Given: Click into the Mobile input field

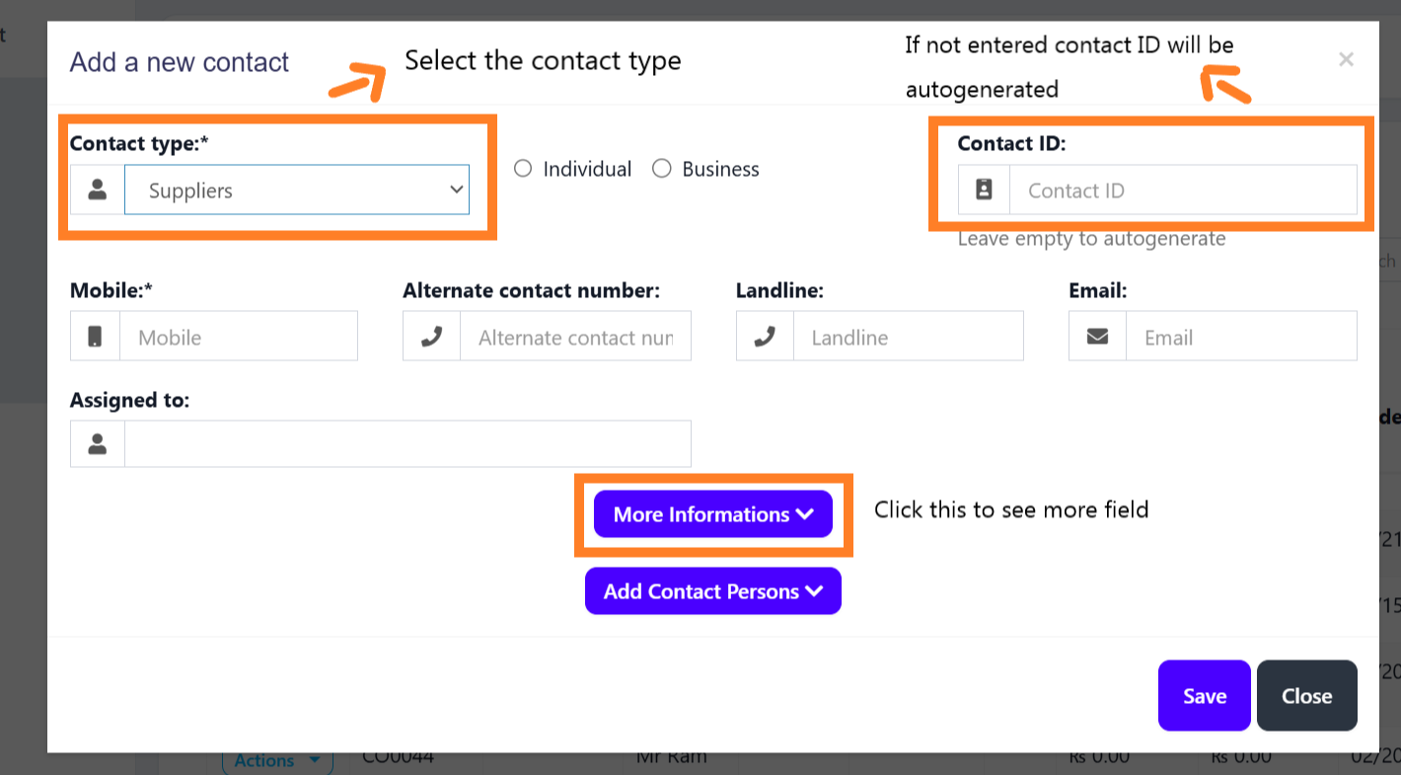Looking at the screenshot, I should tap(238, 337).
